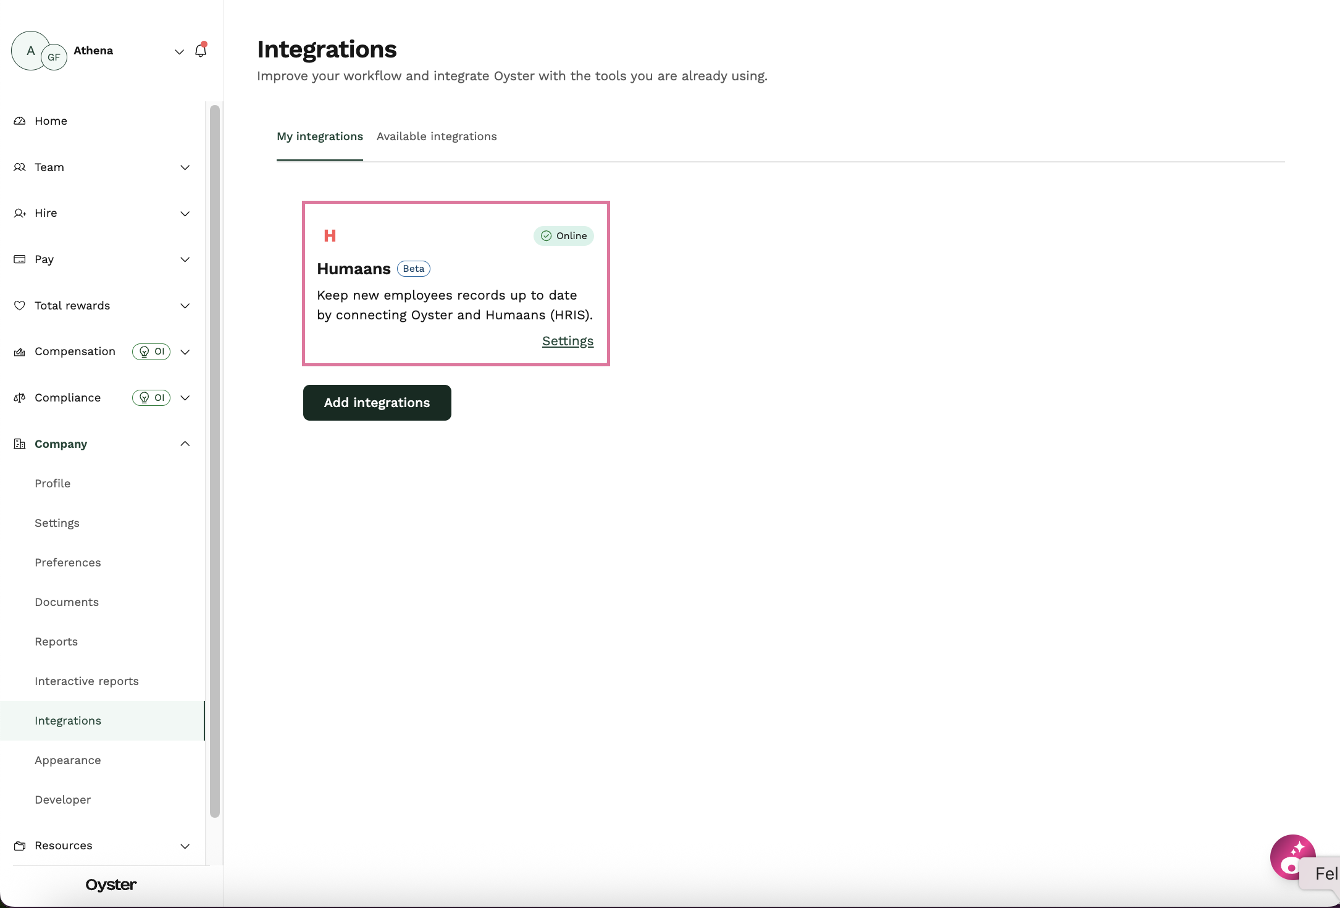
Task: Expand the Total rewards chevron
Action: tap(185, 306)
